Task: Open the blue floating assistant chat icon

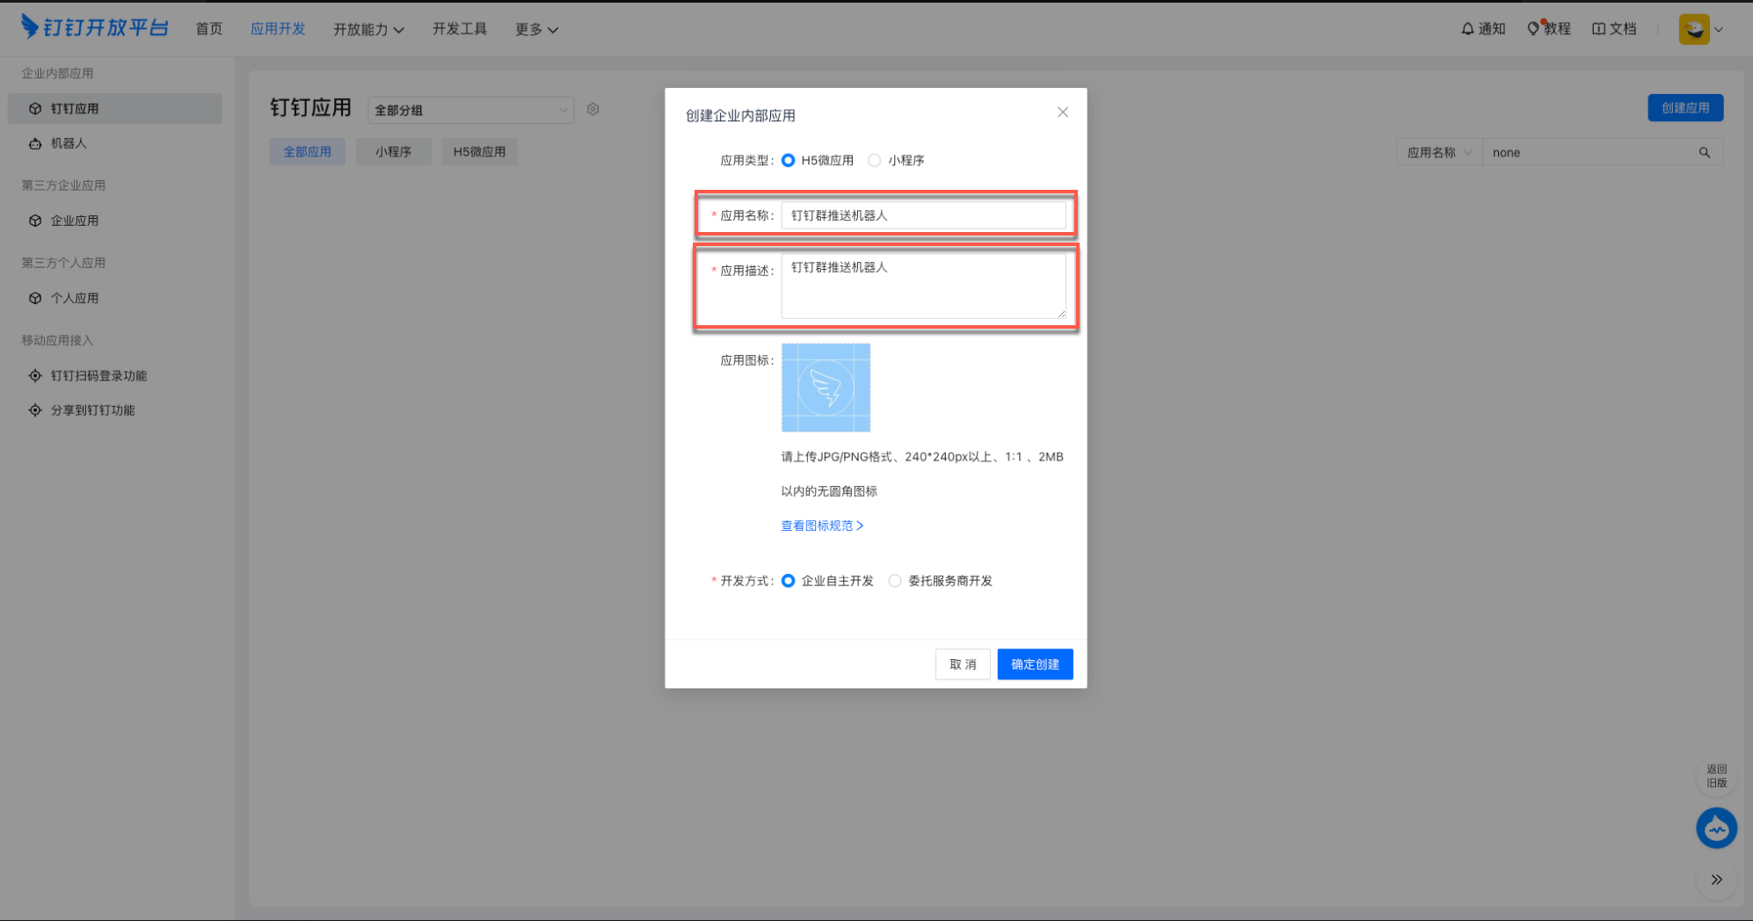Action: [x=1716, y=828]
